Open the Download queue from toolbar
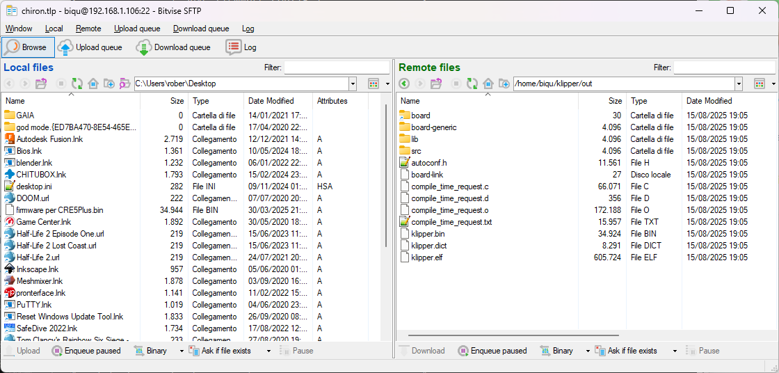779x373 pixels. tap(173, 47)
